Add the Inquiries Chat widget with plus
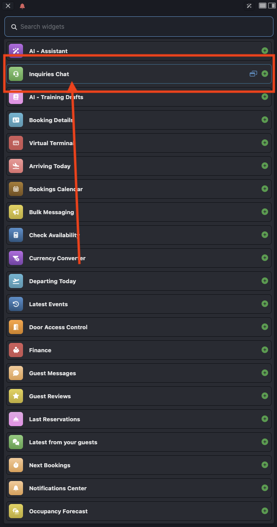Screen dimensions: 277x527 [x=265, y=73]
